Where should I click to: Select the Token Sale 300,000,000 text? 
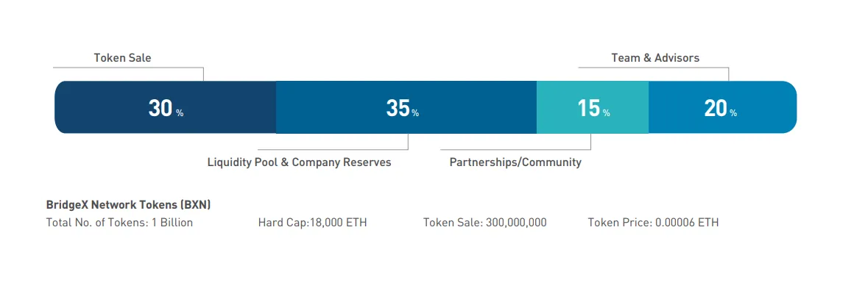(x=484, y=223)
